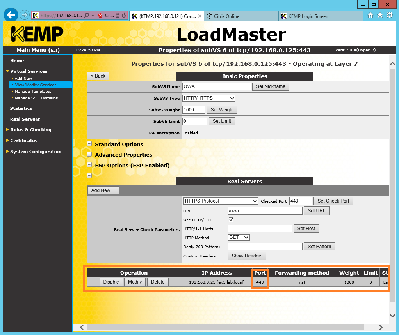The image size is (399, 335).
Task: Open the Favorites star icon
Action: (380, 15)
